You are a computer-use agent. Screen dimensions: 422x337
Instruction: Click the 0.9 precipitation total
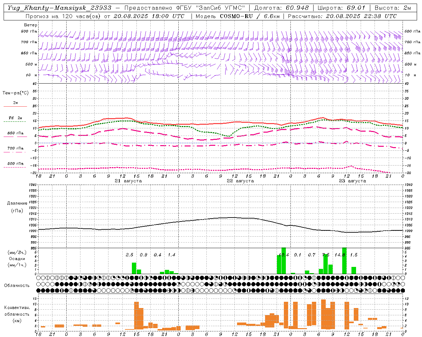pos(143,255)
